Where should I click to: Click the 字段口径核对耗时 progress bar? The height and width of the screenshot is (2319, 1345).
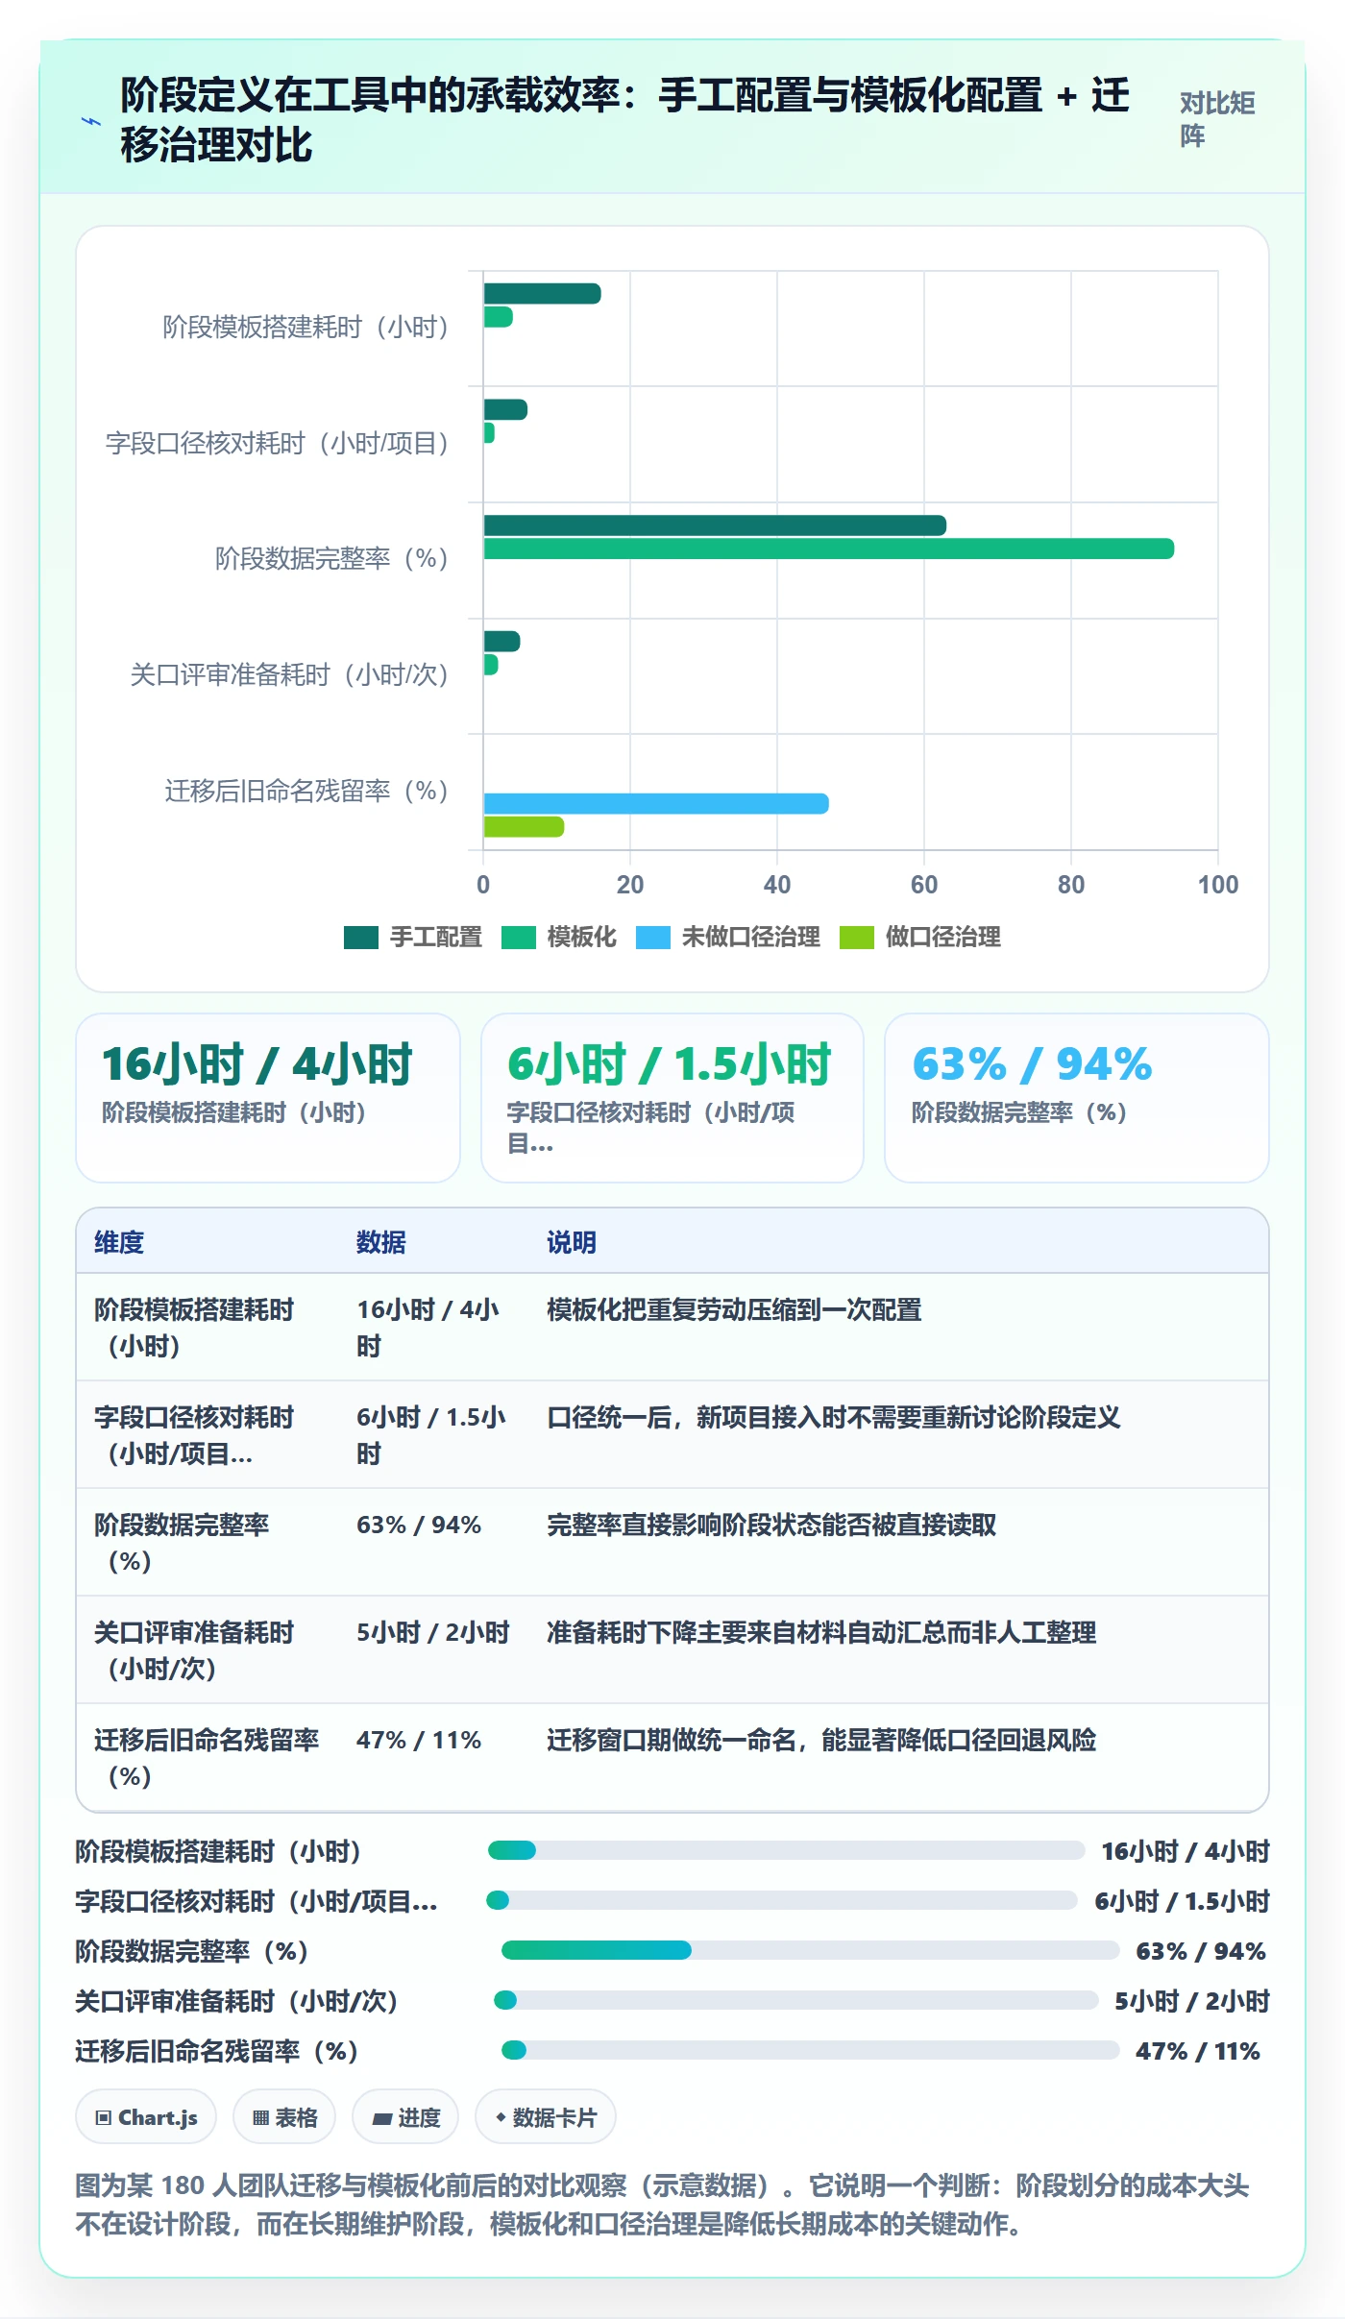coord(782,1900)
